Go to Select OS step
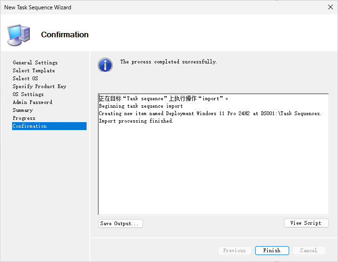The width and height of the screenshot is (338, 262). 25,78
